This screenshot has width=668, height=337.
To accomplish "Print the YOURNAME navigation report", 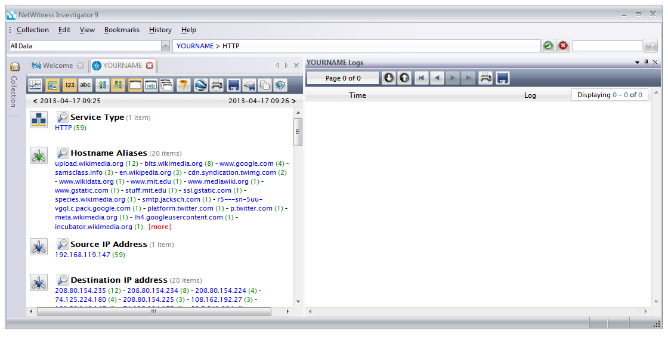I will pos(217,85).
